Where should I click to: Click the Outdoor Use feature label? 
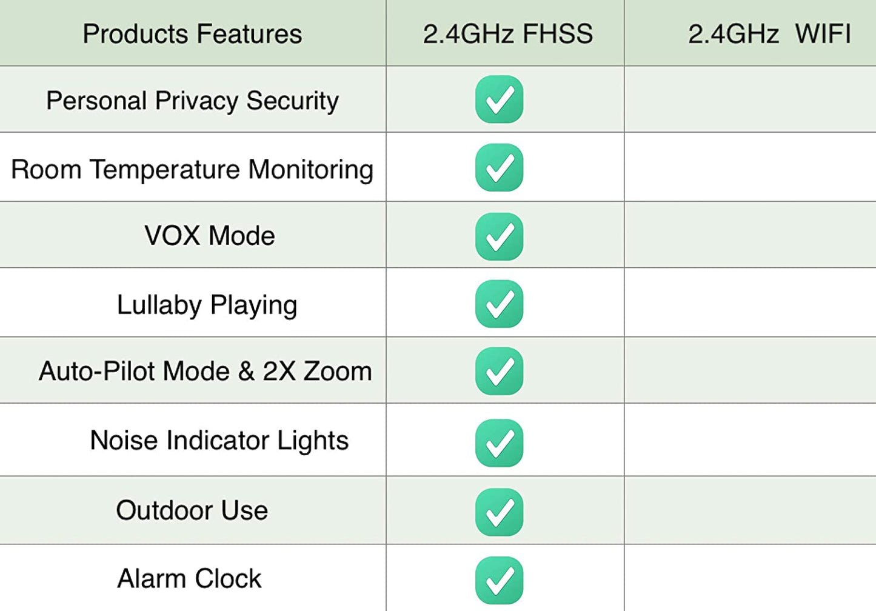click(192, 510)
